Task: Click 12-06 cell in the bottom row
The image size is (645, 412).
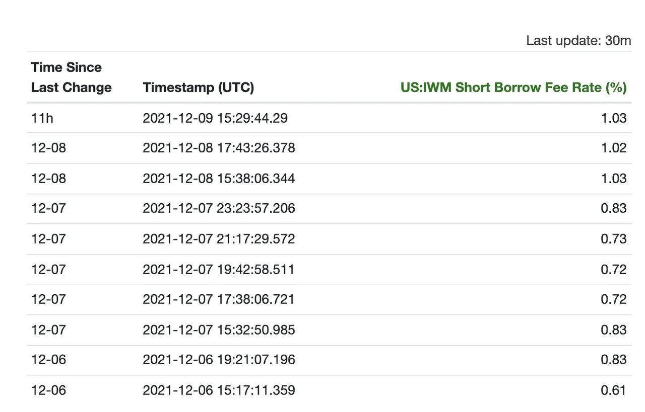Action: click(x=48, y=390)
